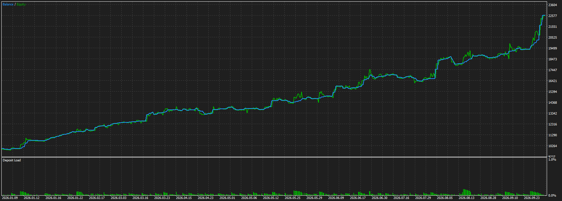Select the 2026.01.12 date label
The width and height of the screenshot is (562, 201).
tap(32, 198)
